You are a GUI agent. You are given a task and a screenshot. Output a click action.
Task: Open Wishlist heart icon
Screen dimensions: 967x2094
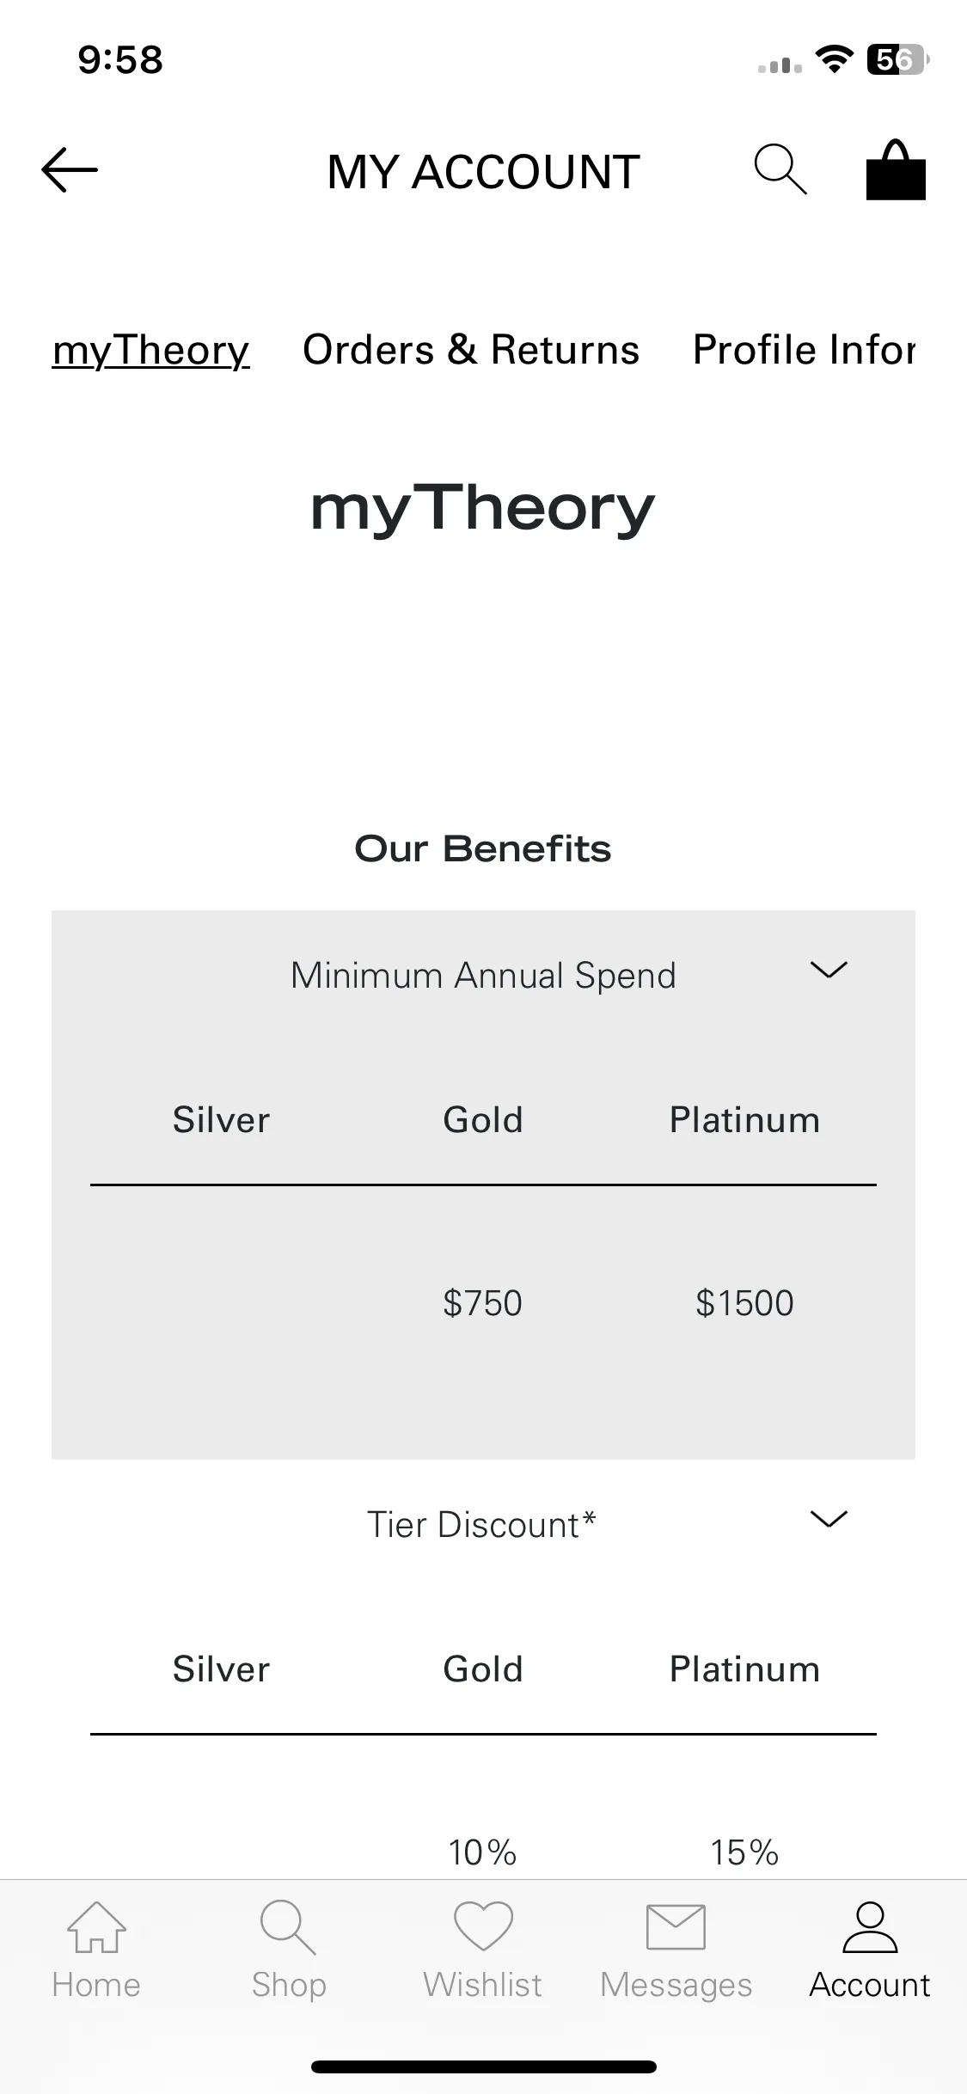tap(483, 1950)
